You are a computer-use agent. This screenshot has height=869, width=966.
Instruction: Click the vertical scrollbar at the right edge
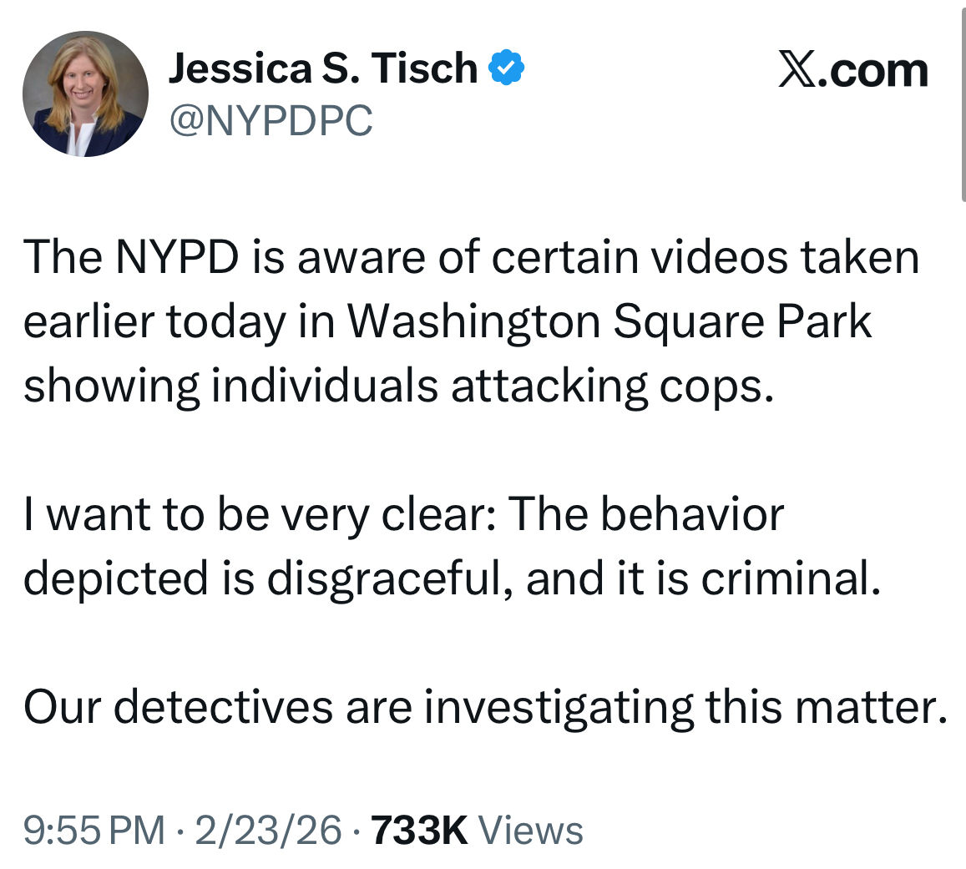[963, 100]
